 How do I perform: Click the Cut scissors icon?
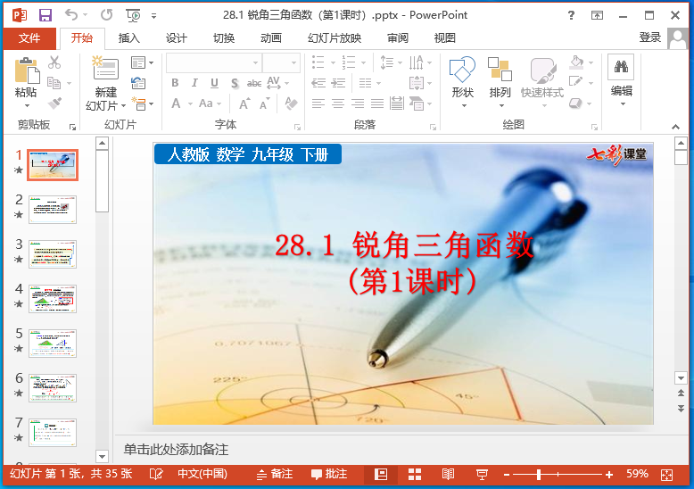[x=54, y=62]
